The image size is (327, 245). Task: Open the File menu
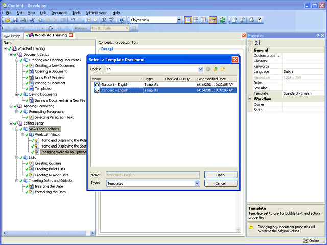point(9,13)
